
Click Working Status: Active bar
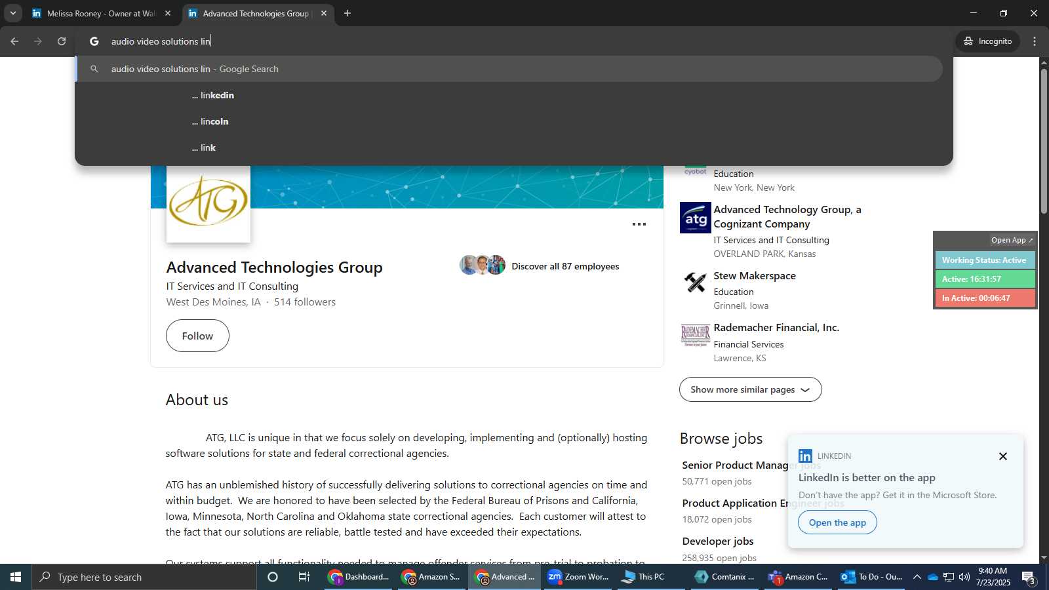(985, 260)
